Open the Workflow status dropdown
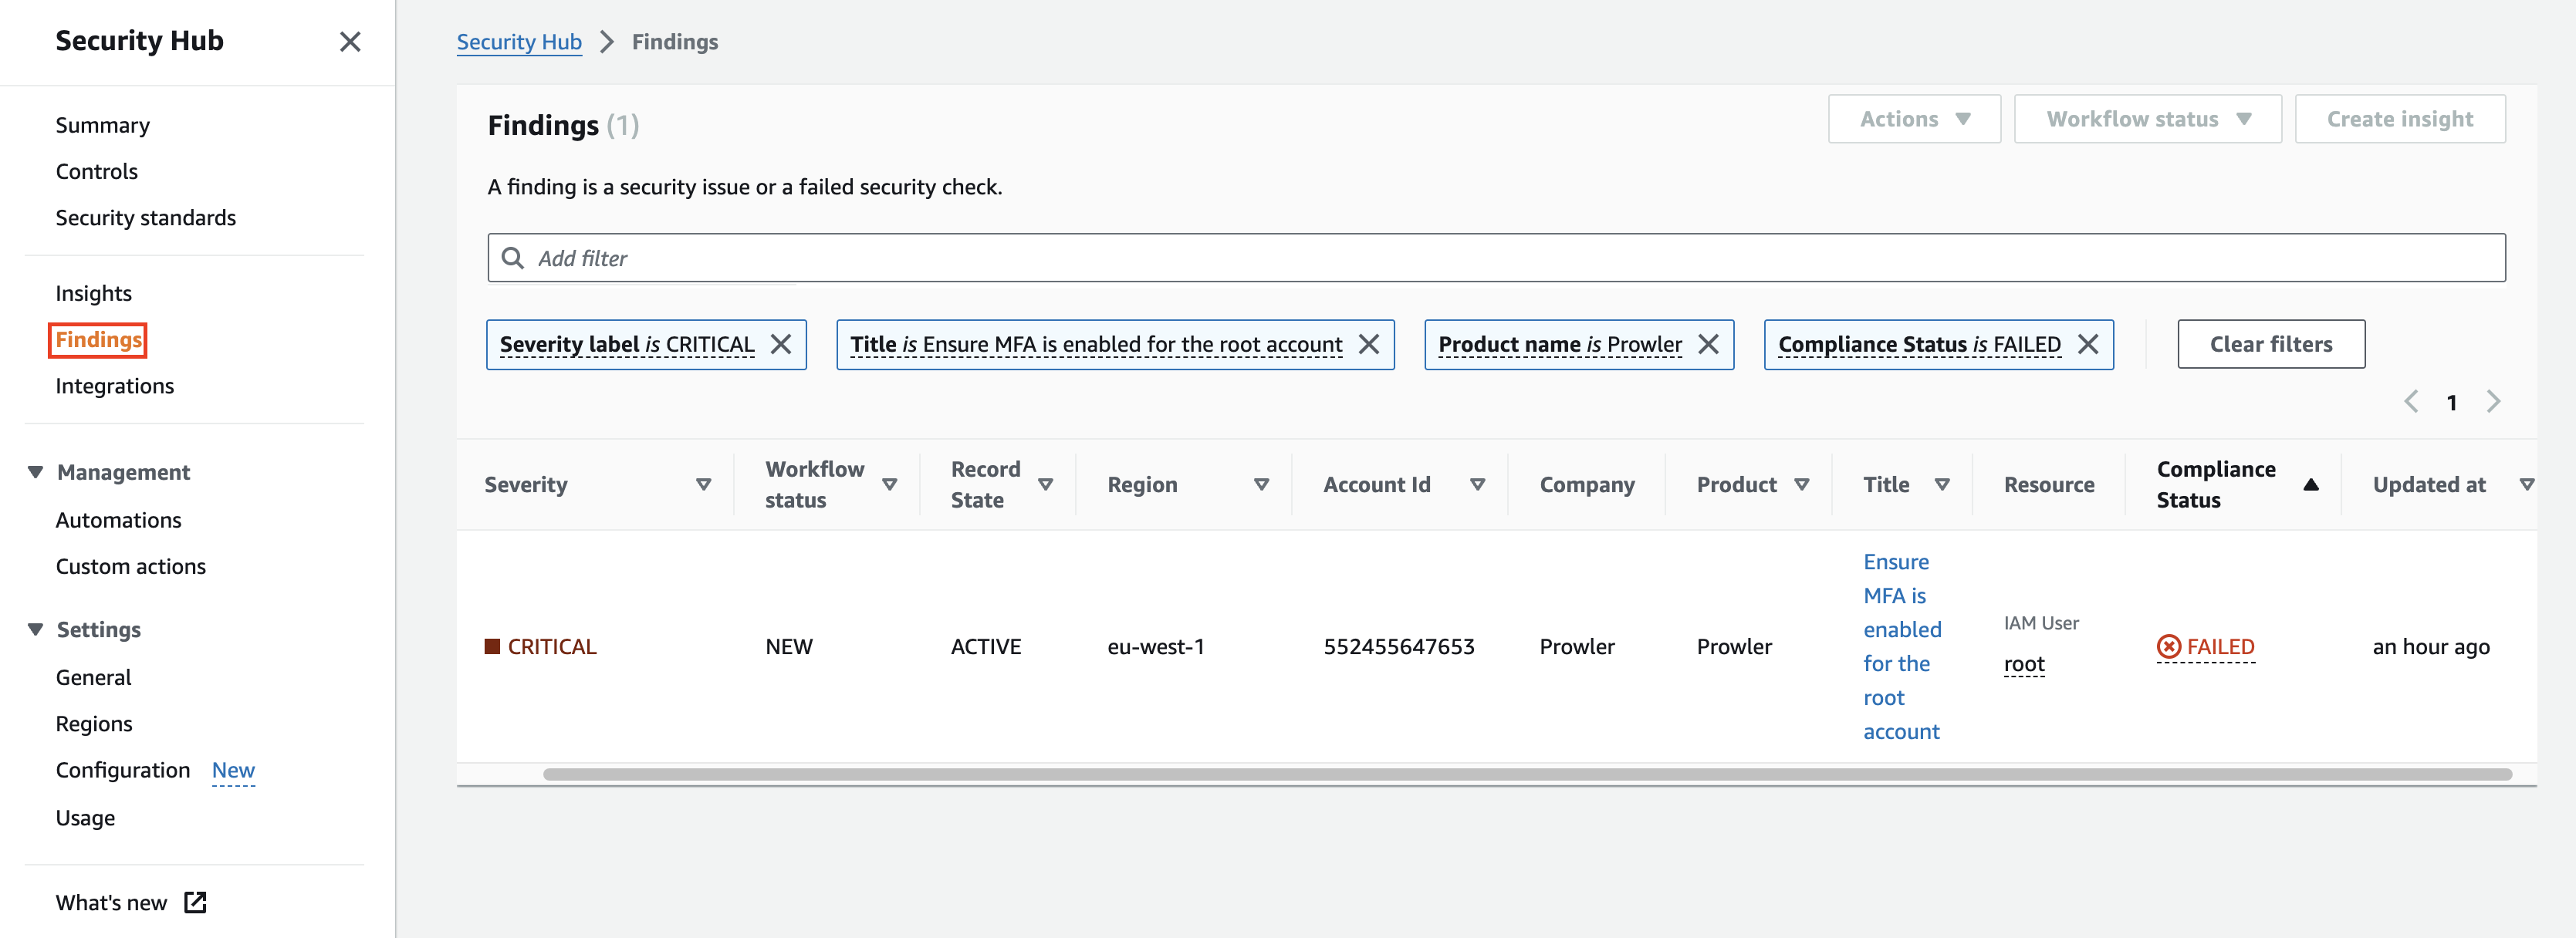Screen dimensions: 2576x938 point(2147,119)
